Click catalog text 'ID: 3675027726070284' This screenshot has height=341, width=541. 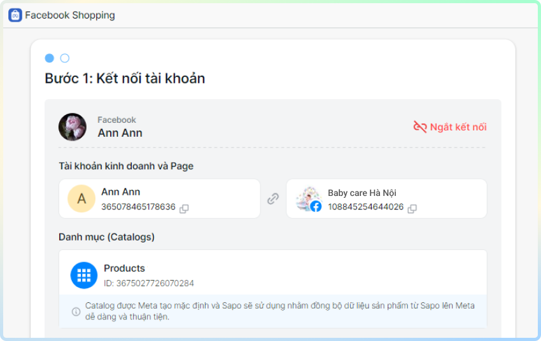click(149, 283)
